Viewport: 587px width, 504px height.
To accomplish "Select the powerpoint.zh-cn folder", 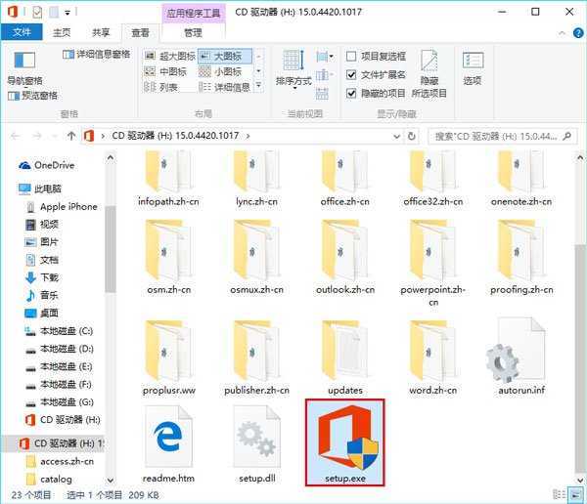I will 433,263.
